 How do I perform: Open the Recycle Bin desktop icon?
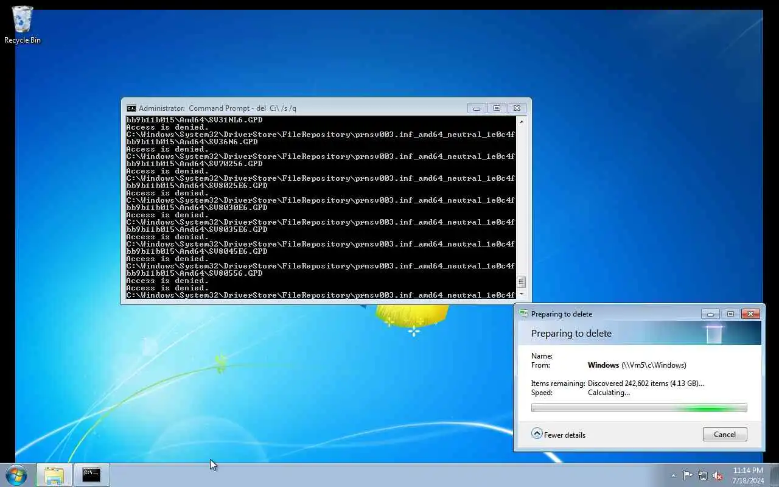tap(23, 25)
